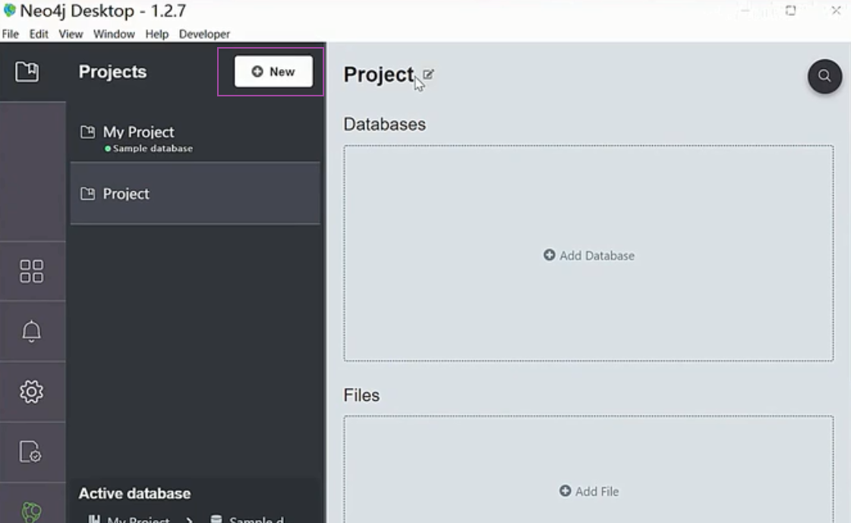Open the Help menu
This screenshot has width=851, height=523.
tap(156, 34)
